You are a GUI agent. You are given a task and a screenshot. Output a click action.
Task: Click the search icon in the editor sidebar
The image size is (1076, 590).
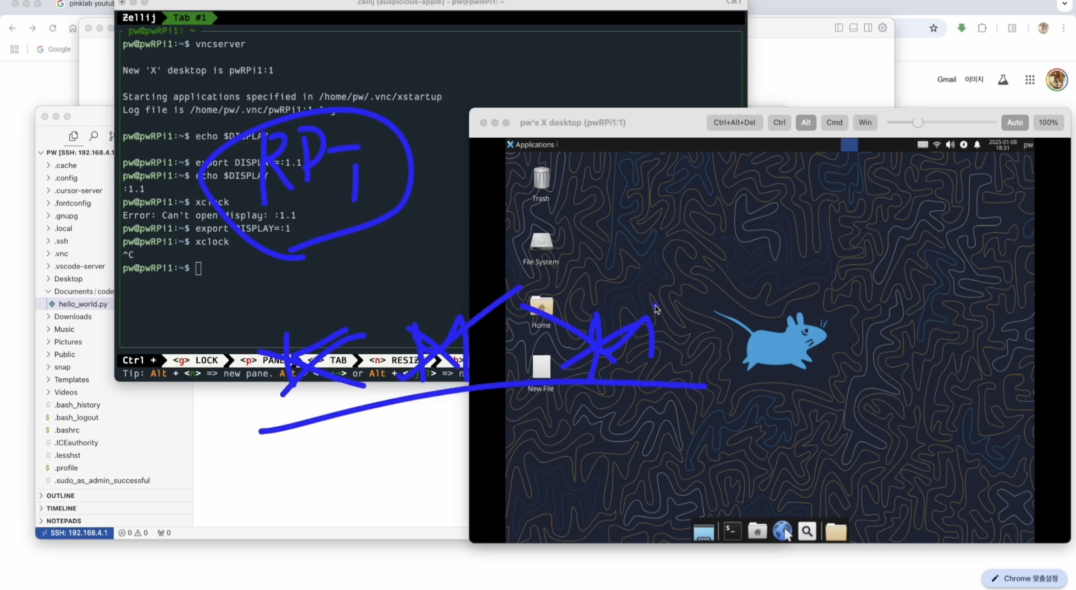(94, 135)
